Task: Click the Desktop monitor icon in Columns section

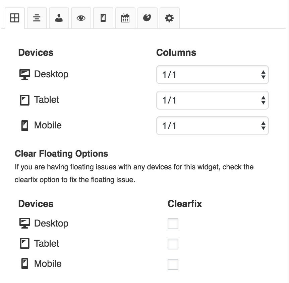Action: coord(25,74)
